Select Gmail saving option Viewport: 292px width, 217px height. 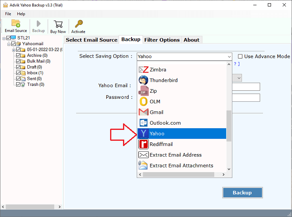tap(182, 112)
